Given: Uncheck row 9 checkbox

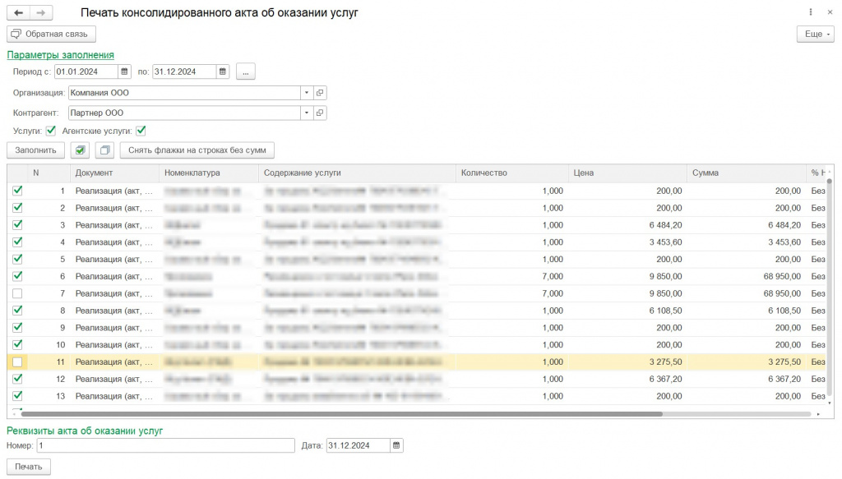Looking at the screenshot, I should pos(17,327).
